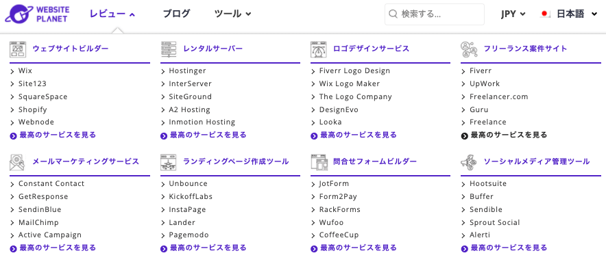Click the website builder category icon
The image size is (606, 264).
(x=17, y=49)
